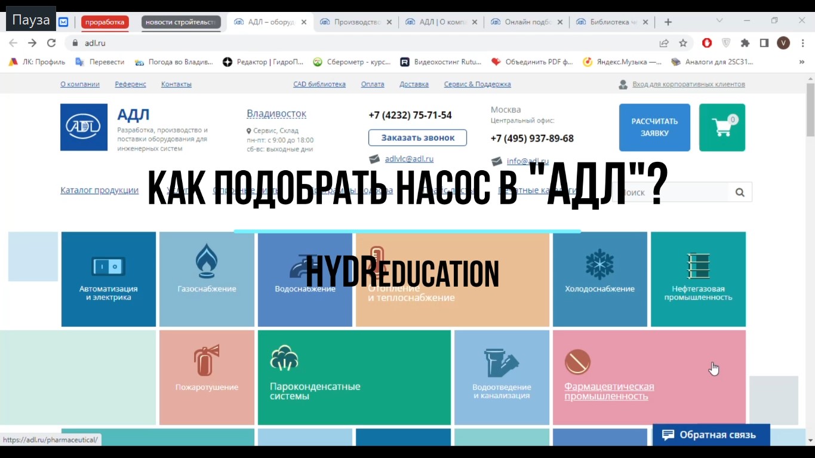Open the Фармацевтическая промышленность tile

649,377
